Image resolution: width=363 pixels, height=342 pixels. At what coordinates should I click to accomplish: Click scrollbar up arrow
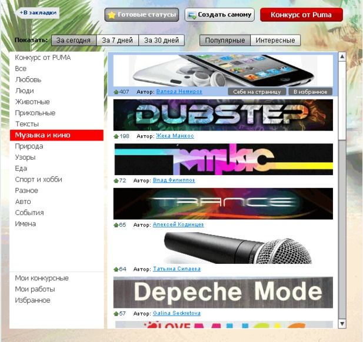(342, 56)
